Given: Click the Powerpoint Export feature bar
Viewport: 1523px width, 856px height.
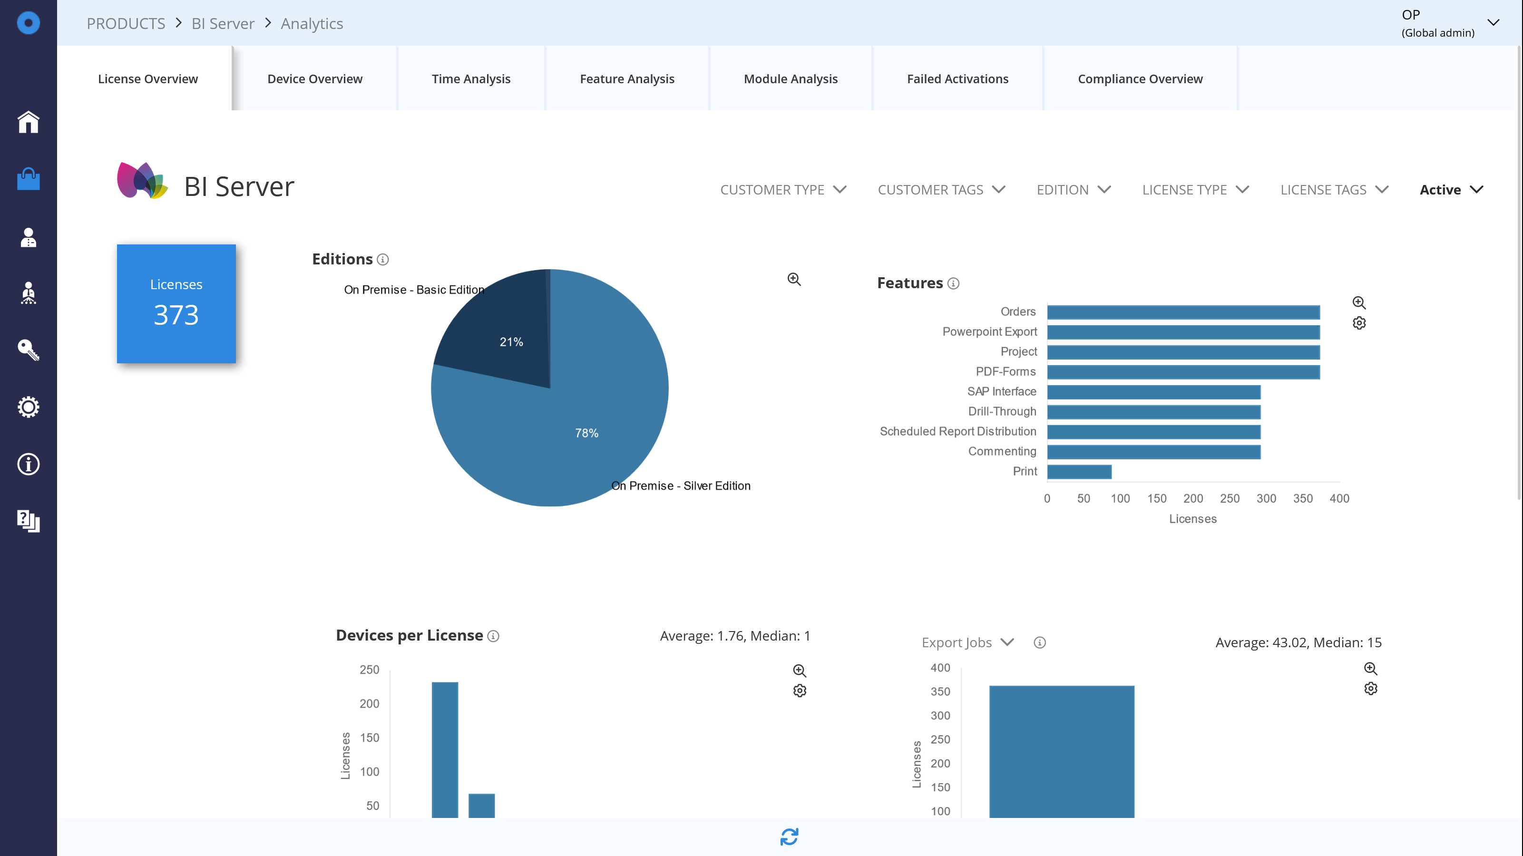Looking at the screenshot, I should pos(1183,332).
